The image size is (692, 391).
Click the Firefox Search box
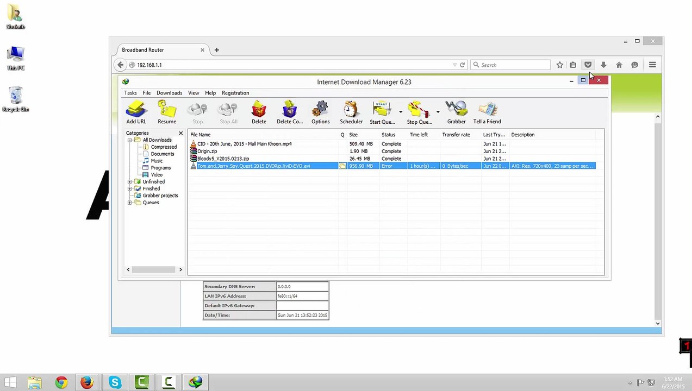511,65
